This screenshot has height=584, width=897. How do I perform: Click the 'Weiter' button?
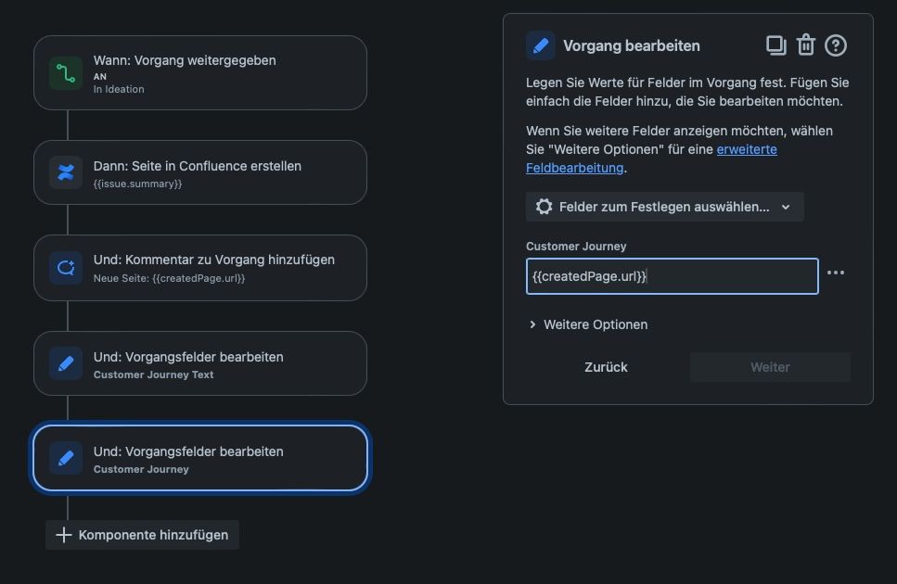(x=769, y=366)
